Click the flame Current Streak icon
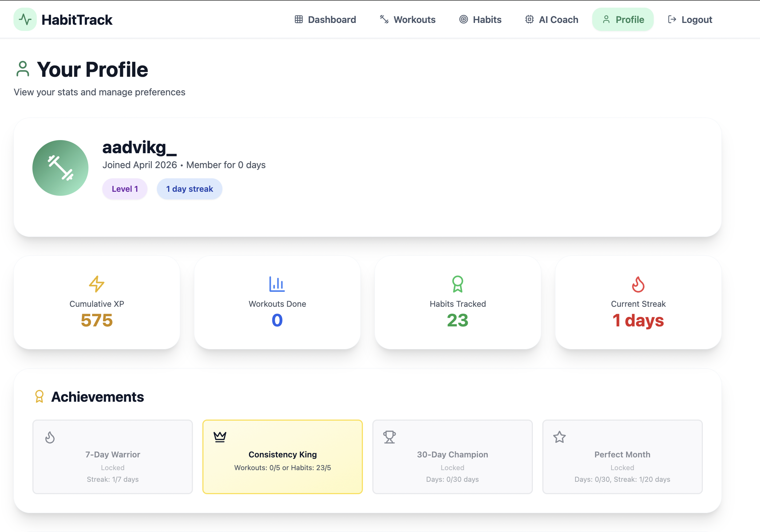 tap(638, 284)
